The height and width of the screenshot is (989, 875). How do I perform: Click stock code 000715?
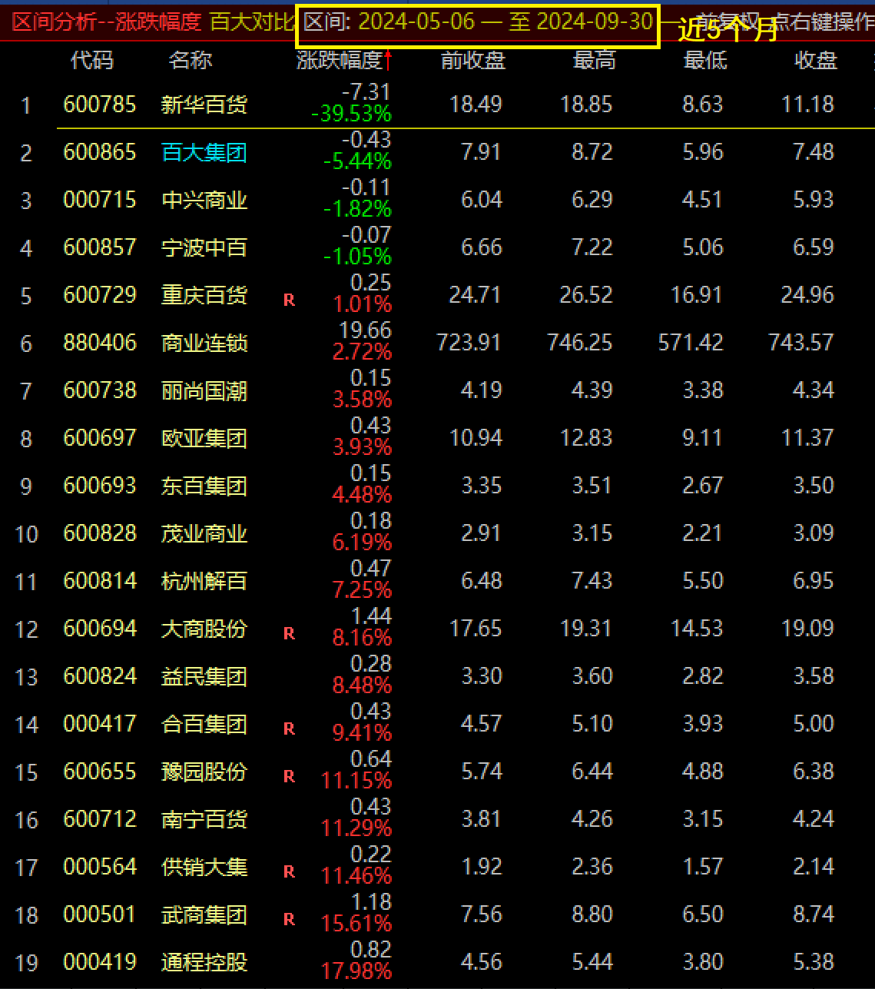[100, 200]
